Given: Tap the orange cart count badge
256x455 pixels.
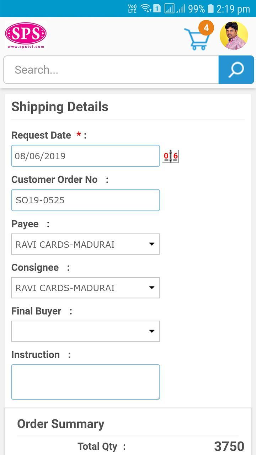Looking at the screenshot, I should (206, 28).
